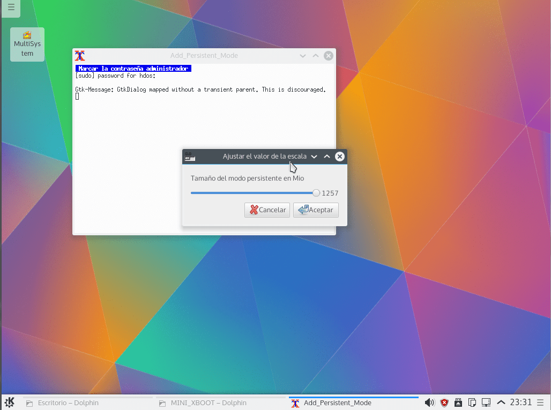Maximize the Add_Persistent_Mode terminal window
Image resolution: width=551 pixels, height=410 pixels.
point(316,56)
